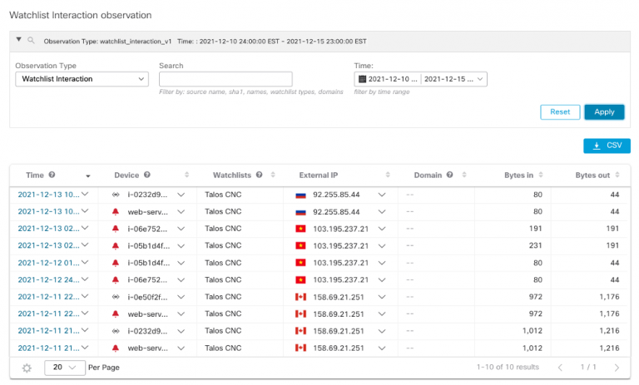Expand External IP 92.255.85.44 dropdown in first row
Image resolution: width=639 pixels, height=385 pixels.
382,195
